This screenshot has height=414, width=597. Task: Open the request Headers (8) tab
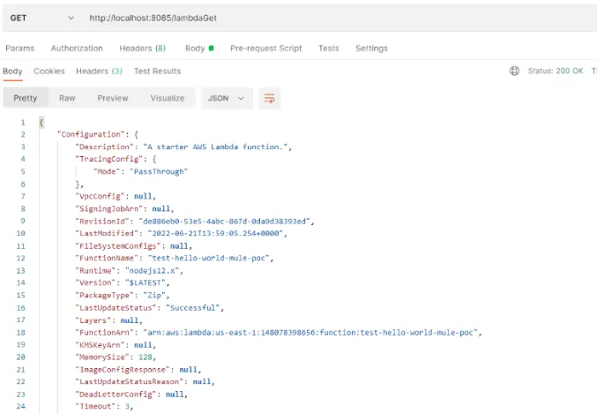[142, 49]
